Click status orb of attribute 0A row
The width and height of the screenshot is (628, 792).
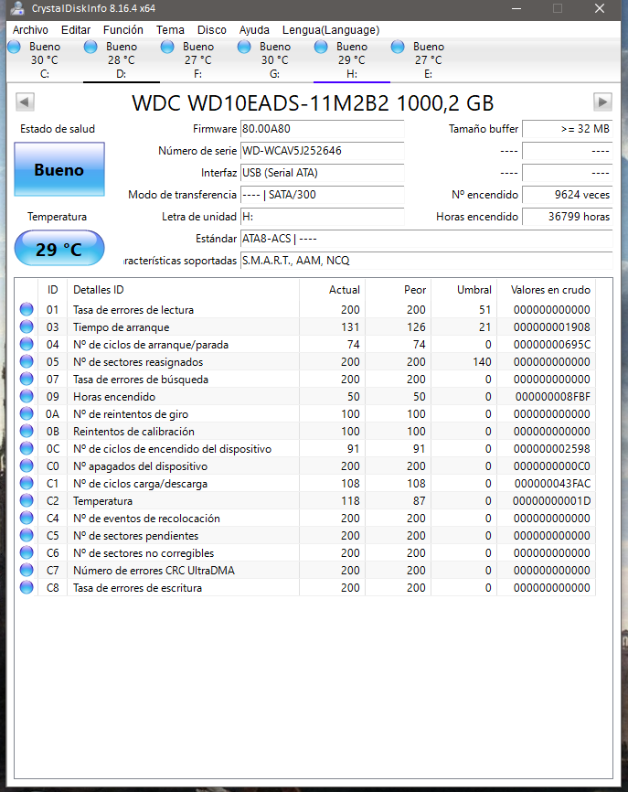27,413
